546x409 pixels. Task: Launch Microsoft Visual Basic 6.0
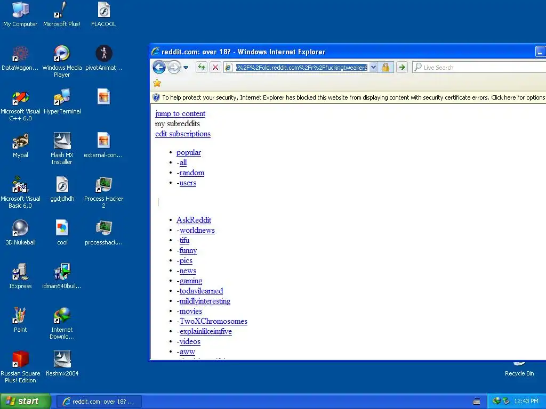(20, 193)
